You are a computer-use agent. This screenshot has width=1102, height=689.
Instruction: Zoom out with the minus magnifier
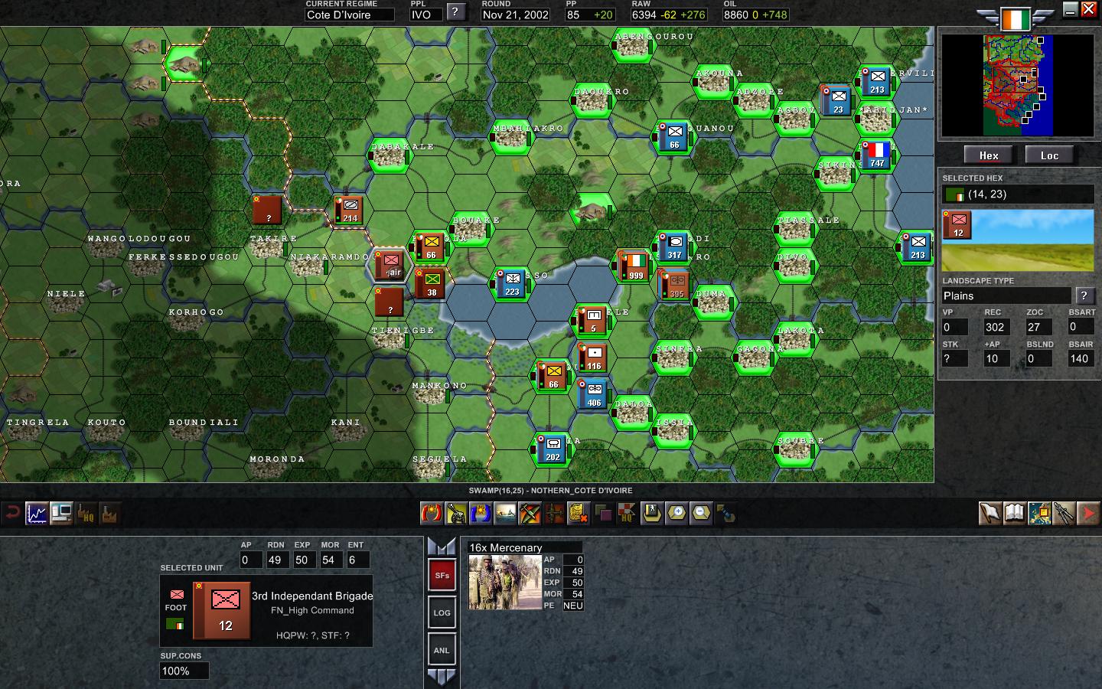point(701,513)
